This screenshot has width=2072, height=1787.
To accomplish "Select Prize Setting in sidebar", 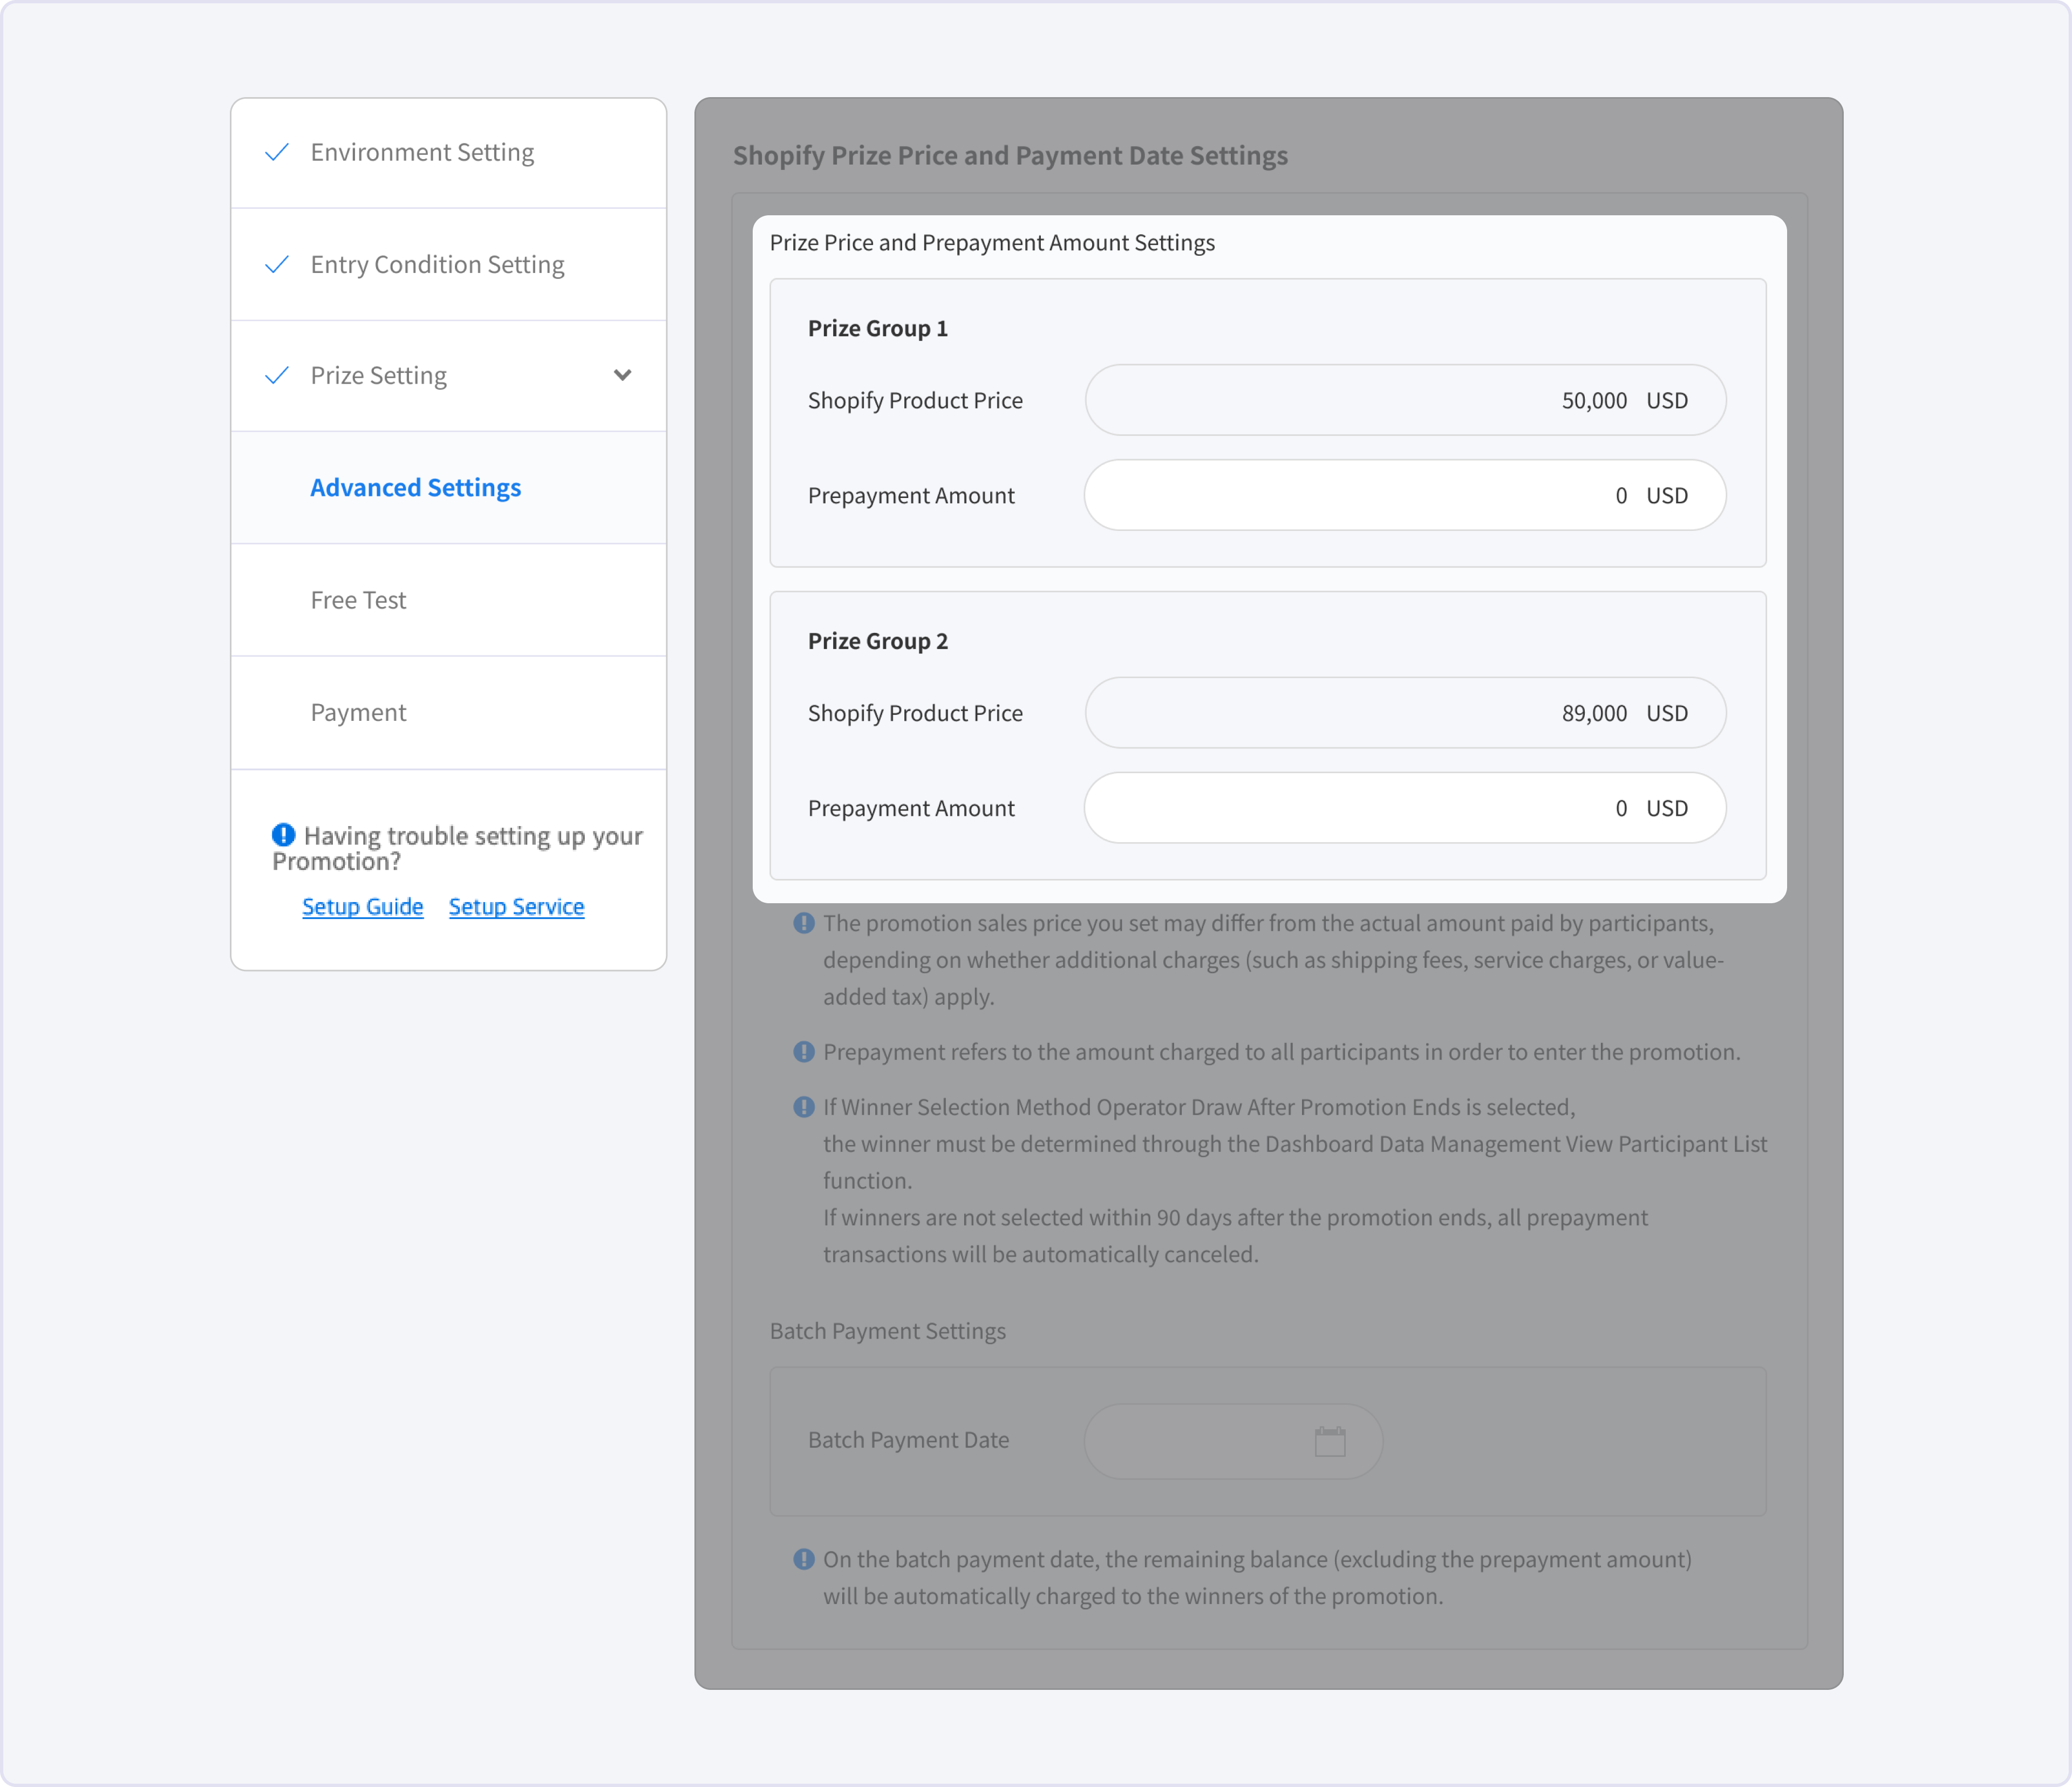I will click(x=448, y=376).
